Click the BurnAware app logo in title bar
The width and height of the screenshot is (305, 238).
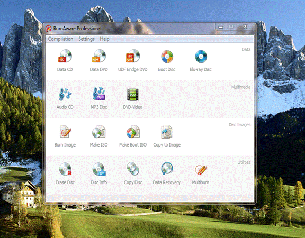point(48,29)
